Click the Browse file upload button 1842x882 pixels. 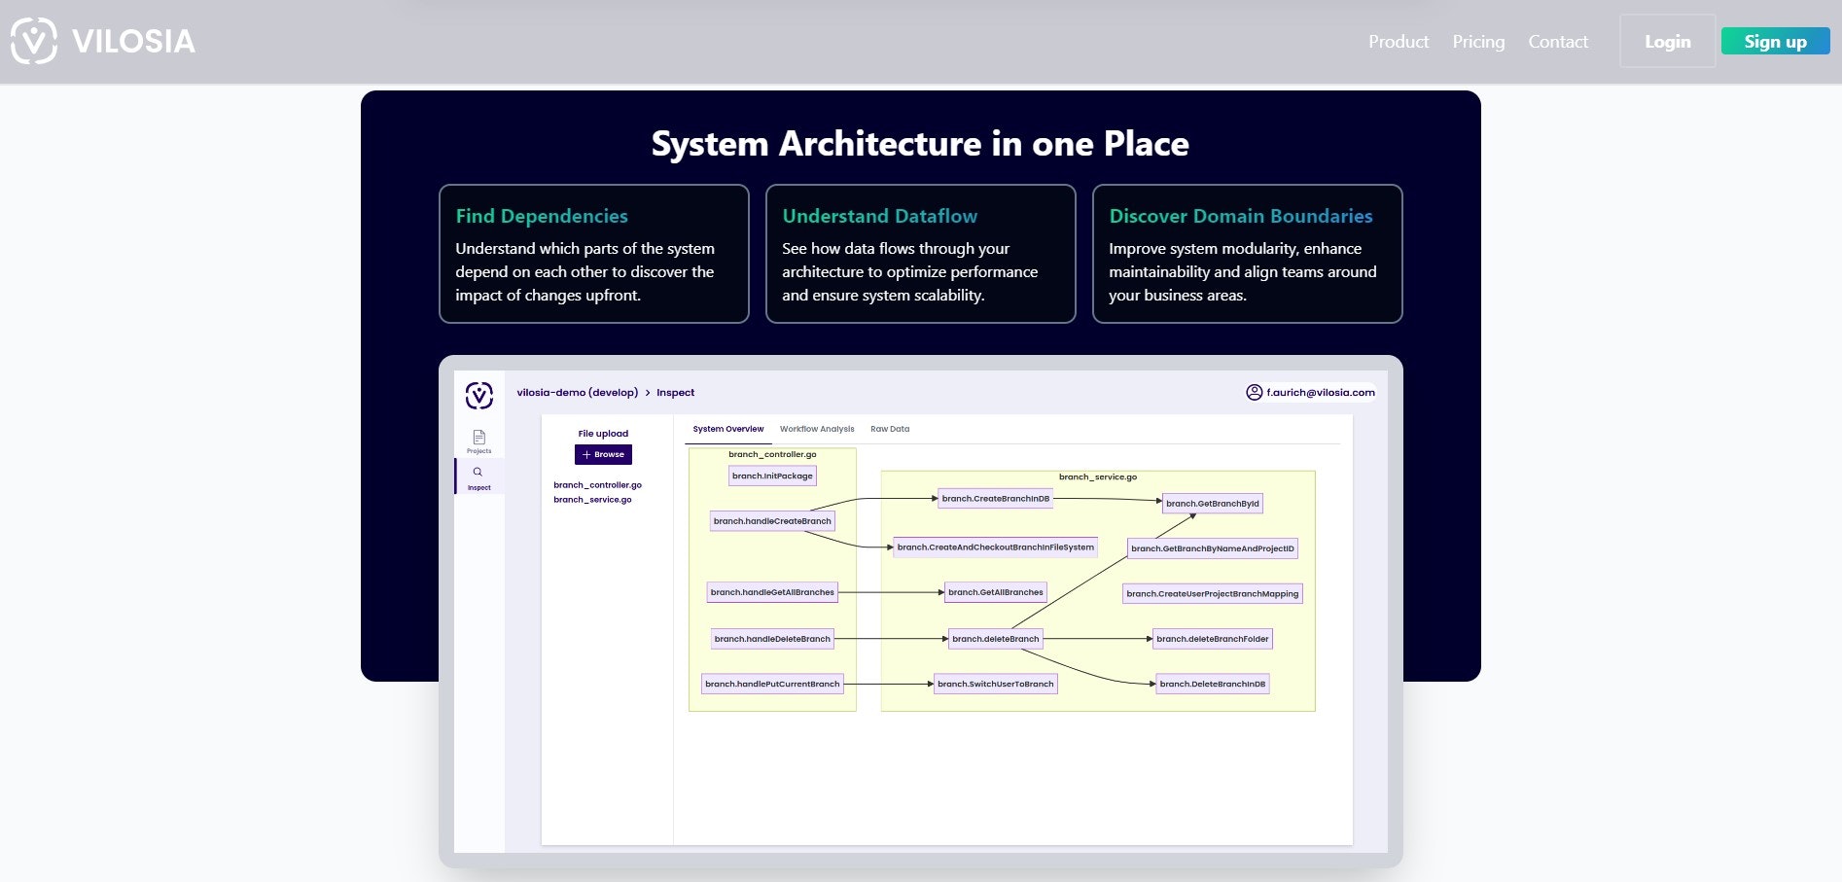click(603, 454)
